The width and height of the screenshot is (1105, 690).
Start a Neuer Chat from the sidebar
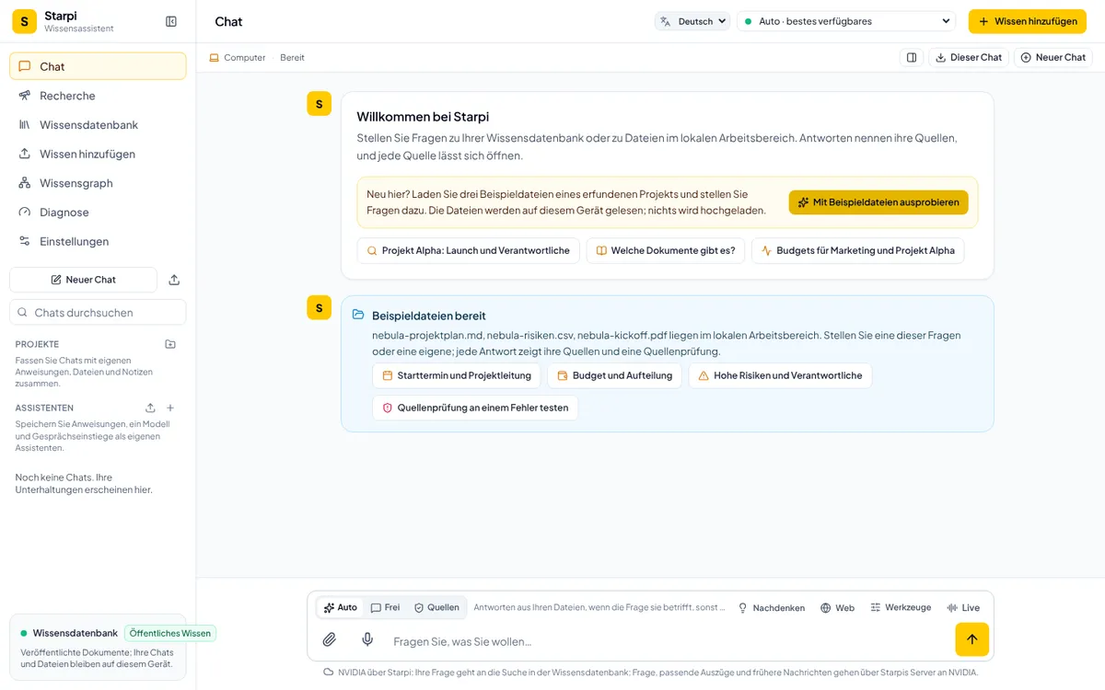point(83,280)
